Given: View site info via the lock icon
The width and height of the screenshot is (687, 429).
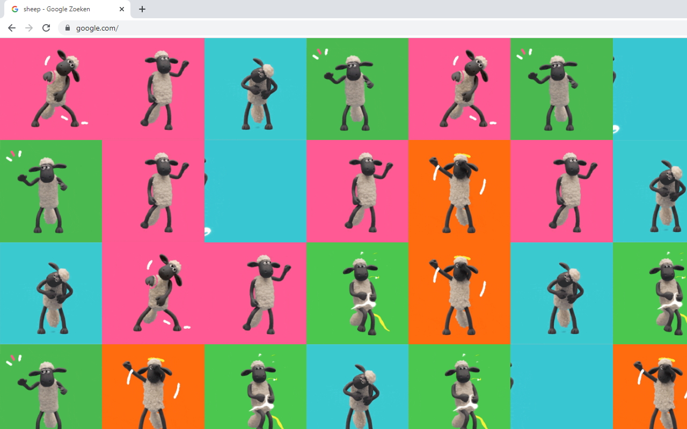Looking at the screenshot, I should (x=67, y=28).
